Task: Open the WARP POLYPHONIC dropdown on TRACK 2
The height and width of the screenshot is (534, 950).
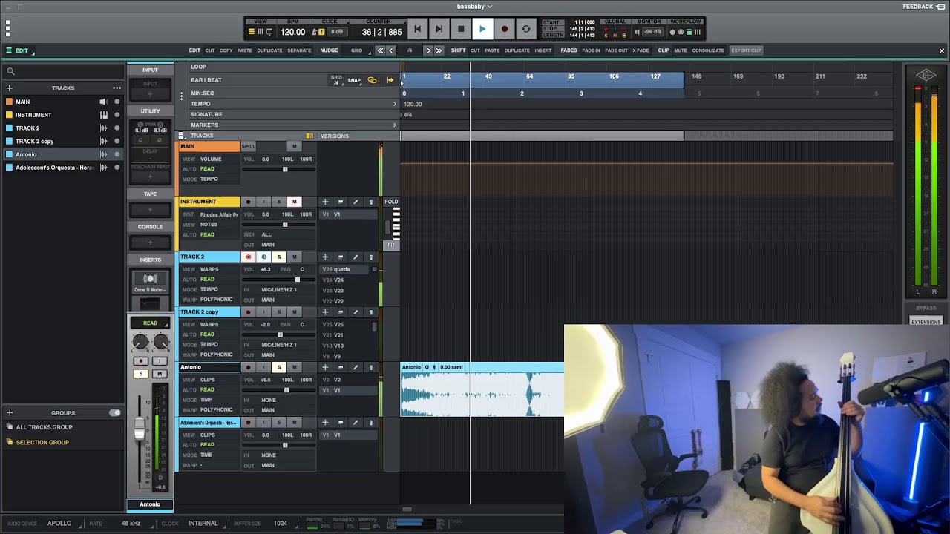Action: 208,300
